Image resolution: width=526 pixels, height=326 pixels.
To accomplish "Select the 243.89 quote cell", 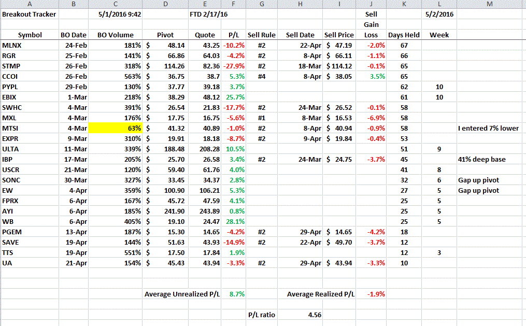I will click(x=205, y=211).
